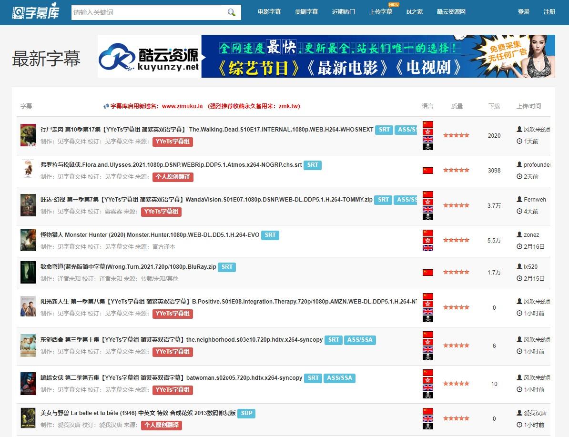Click the China flag on Flora and Ulysses row
Screen dimensions: 569x437
[x=427, y=170]
